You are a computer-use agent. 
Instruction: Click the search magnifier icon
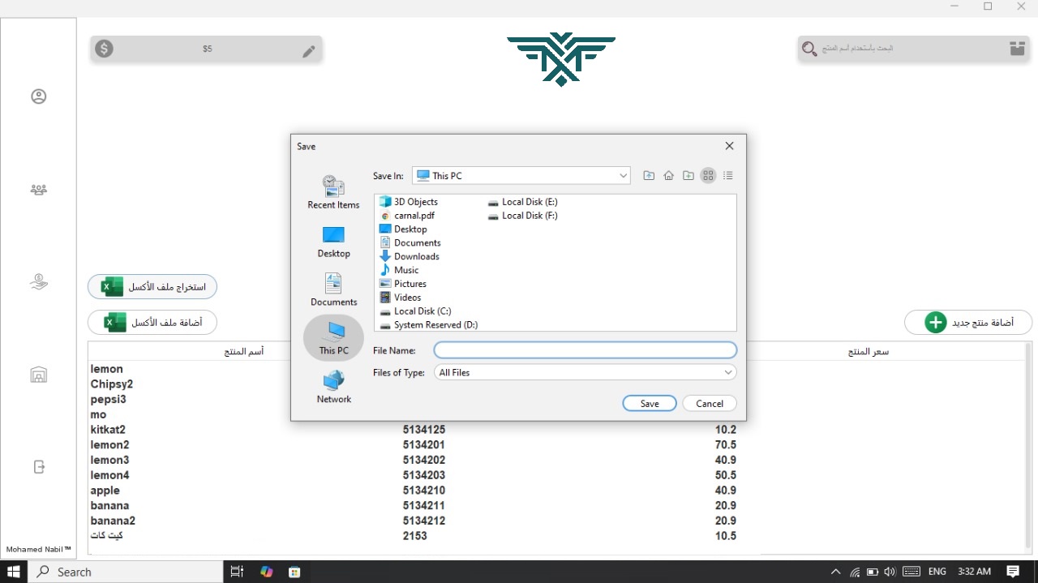[x=809, y=49]
